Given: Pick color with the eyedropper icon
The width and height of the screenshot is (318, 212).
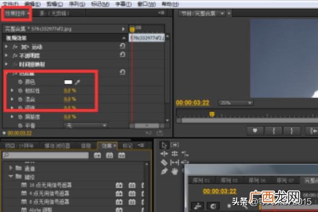Looking at the screenshot, I should point(77,82).
